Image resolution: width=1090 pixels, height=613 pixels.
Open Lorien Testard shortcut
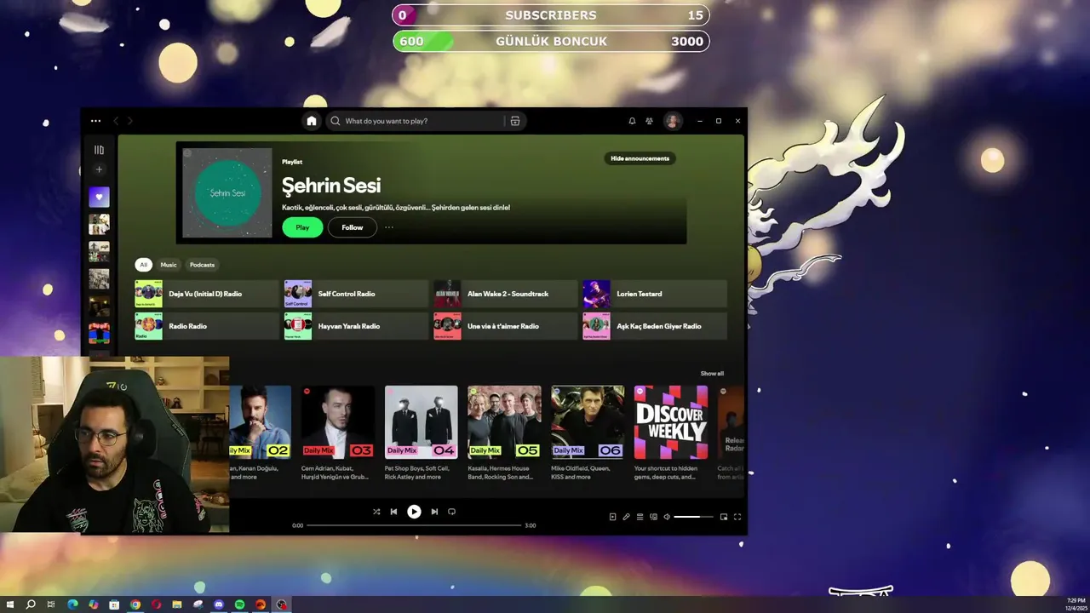[x=655, y=294]
